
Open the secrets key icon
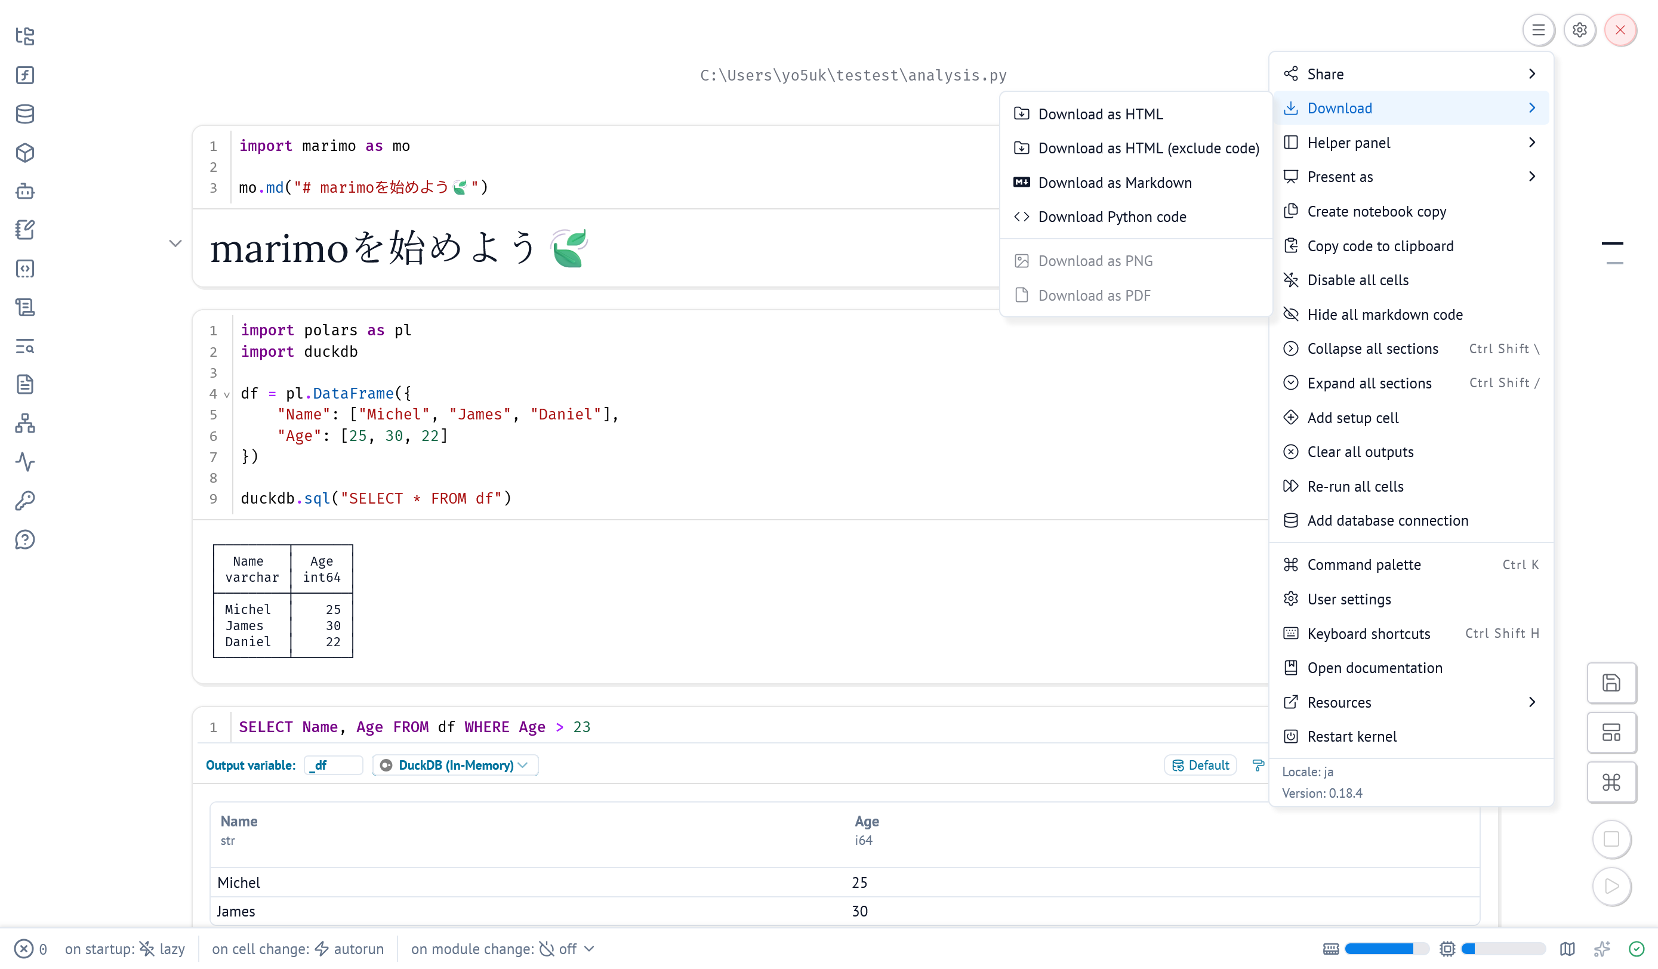point(25,501)
